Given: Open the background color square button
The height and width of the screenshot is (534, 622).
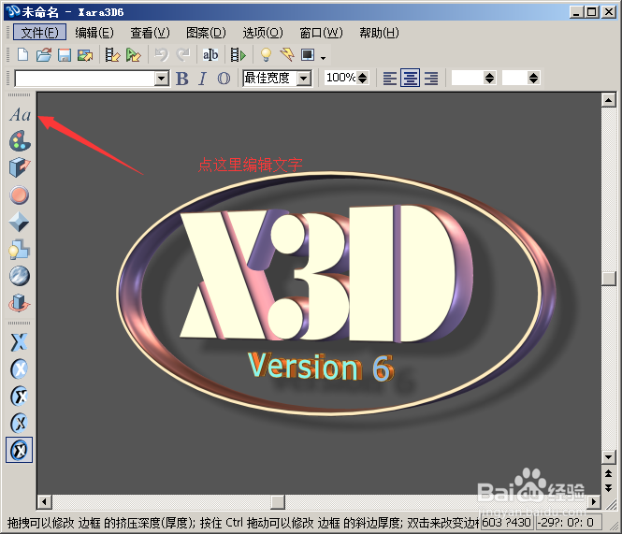Looking at the screenshot, I should click(x=308, y=54).
